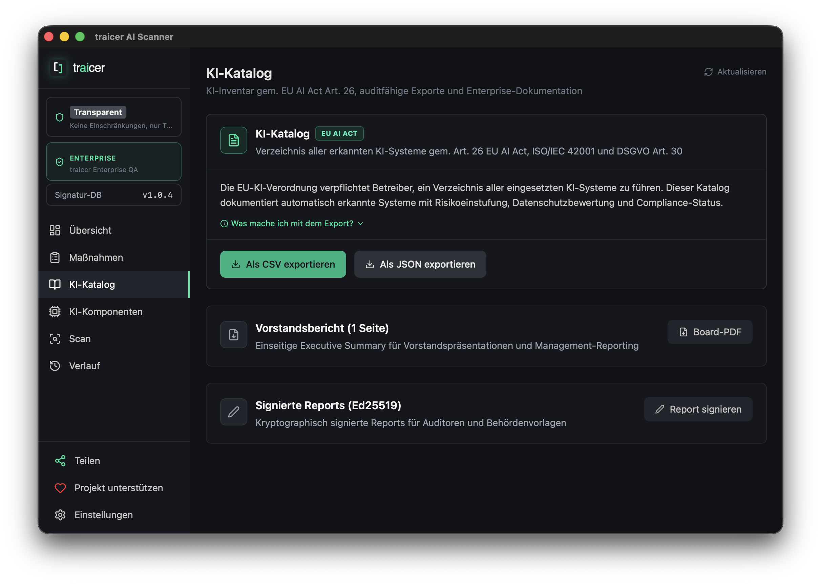This screenshot has height=584, width=821.
Task: Open the Übersicht section
Action: point(113,230)
